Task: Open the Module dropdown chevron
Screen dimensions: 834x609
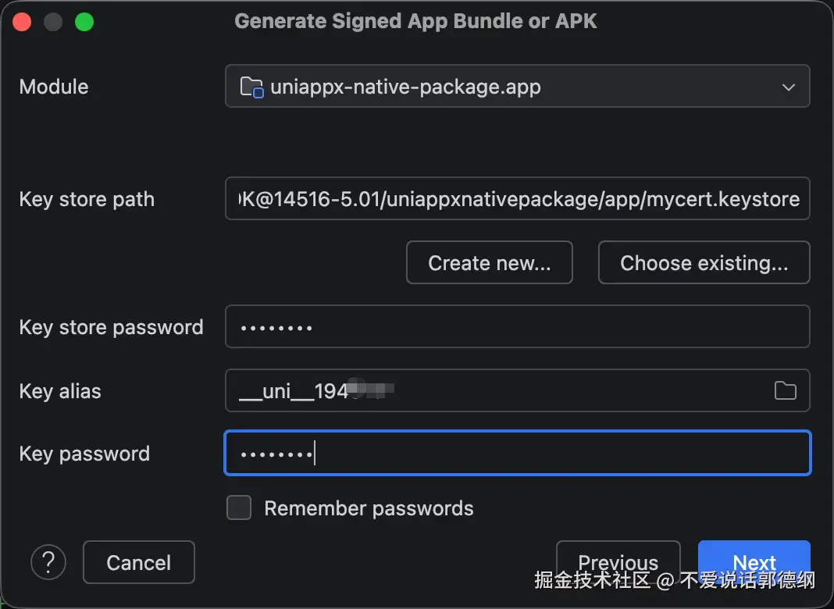Action: click(788, 87)
